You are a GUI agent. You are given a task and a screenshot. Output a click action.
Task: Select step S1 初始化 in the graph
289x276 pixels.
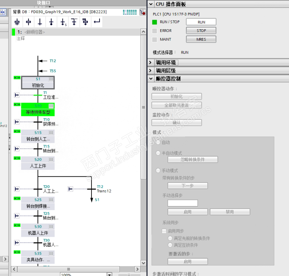pos(38,83)
